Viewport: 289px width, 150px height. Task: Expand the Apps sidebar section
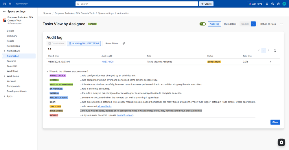[4, 96]
